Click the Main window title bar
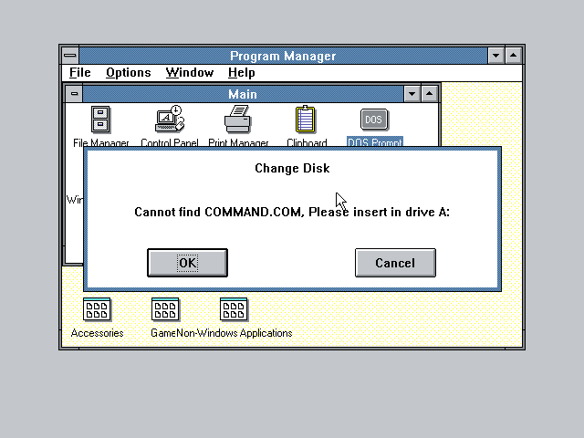 click(243, 94)
